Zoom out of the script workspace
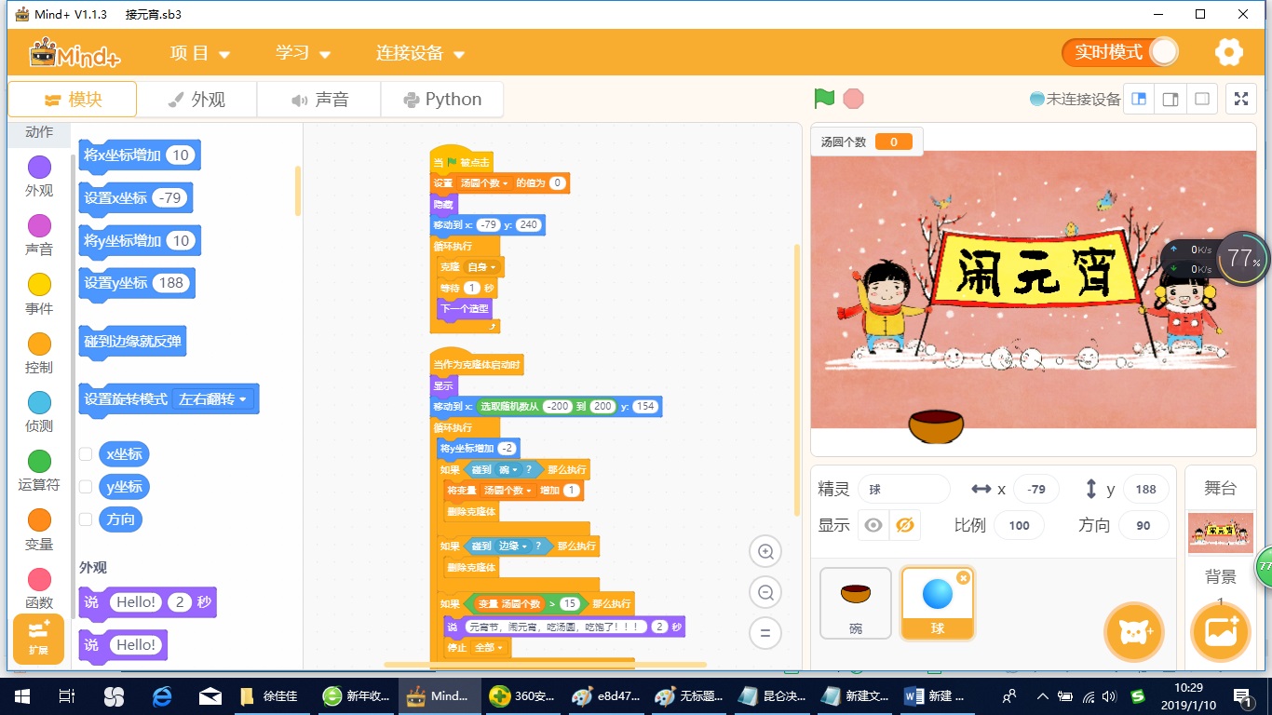This screenshot has width=1272, height=715. (765, 592)
